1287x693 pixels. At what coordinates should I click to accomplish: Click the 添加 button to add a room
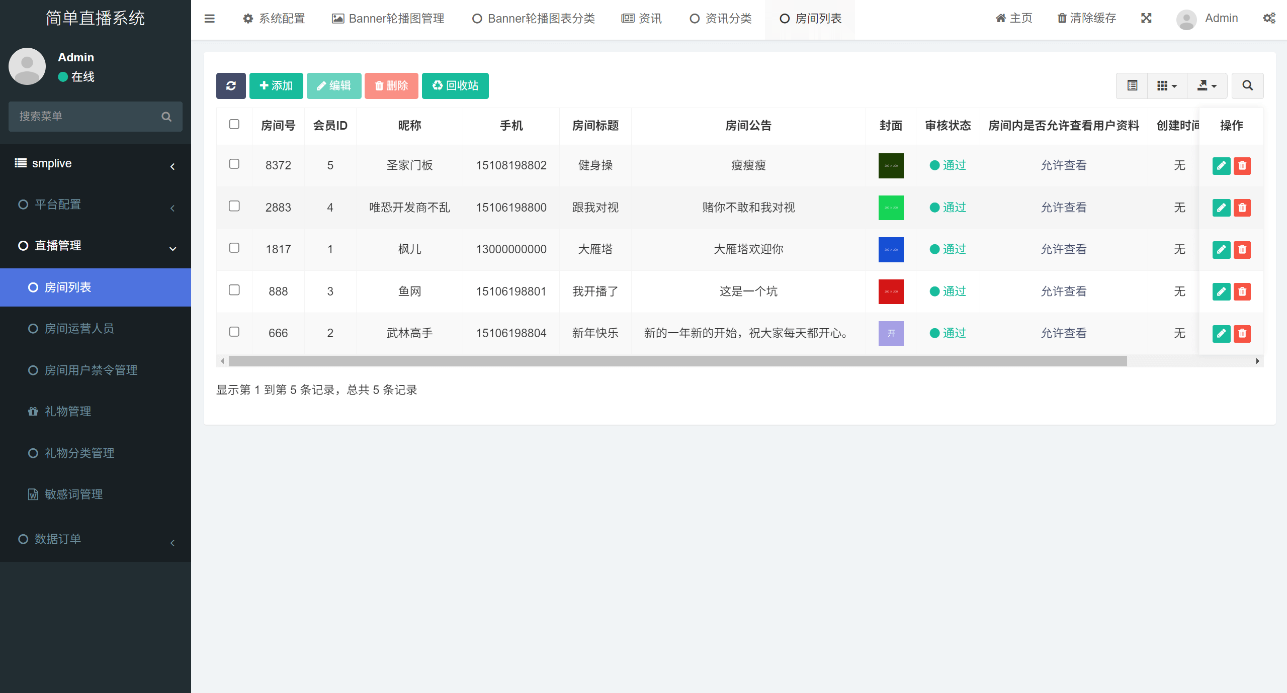(x=276, y=85)
